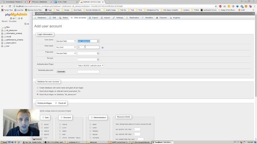The width and height of the screenshot is (257, 144).
Task: Click the Databases tab icon
Action: tap(35, 18)
